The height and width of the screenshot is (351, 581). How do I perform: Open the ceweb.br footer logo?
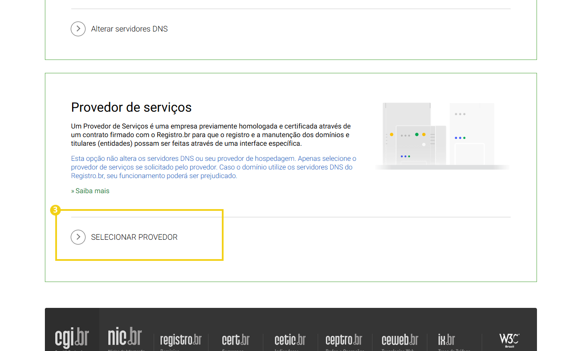point(400,340)
